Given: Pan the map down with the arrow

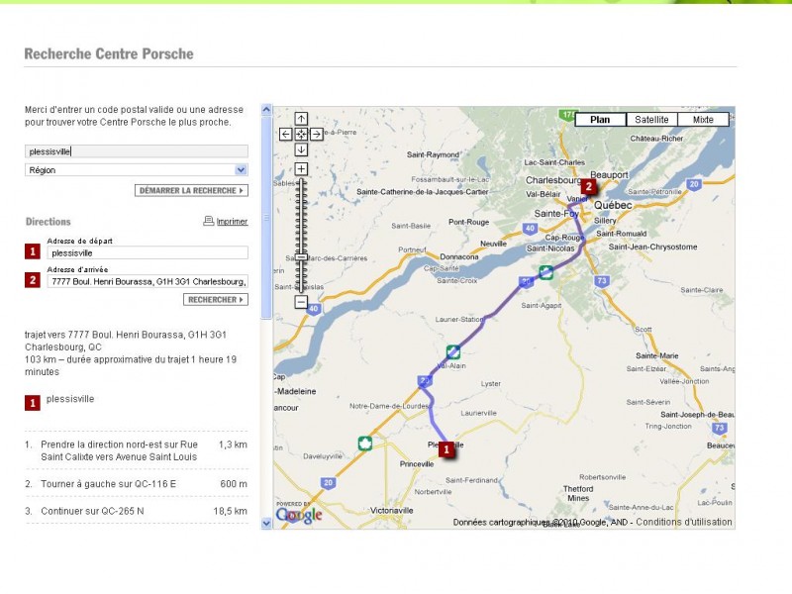Looking at the screenshot, I should 301,149.
